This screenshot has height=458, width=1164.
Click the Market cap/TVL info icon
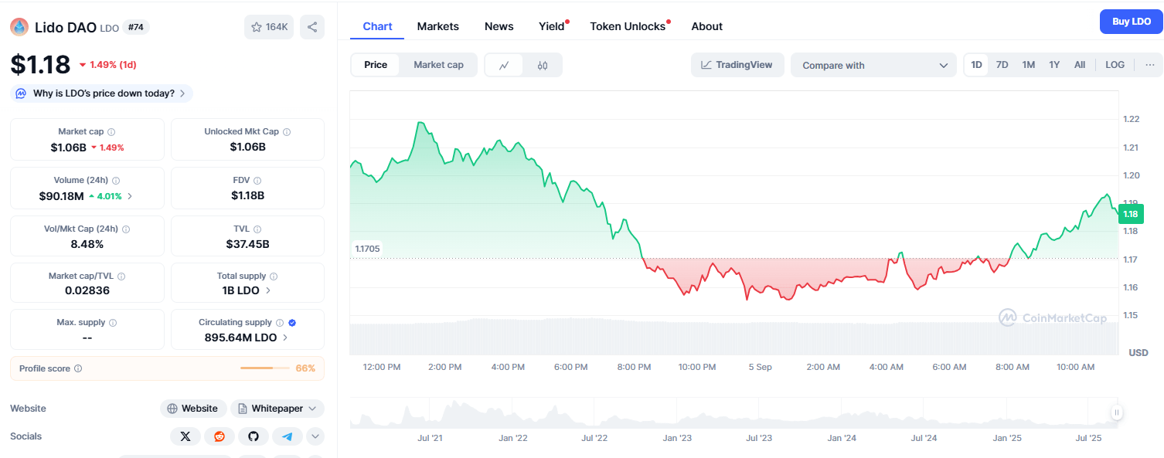[x=121, y=276]
